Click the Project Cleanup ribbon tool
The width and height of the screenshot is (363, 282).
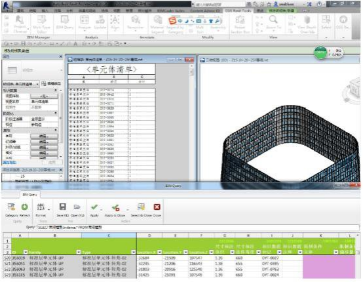point(20,24)
